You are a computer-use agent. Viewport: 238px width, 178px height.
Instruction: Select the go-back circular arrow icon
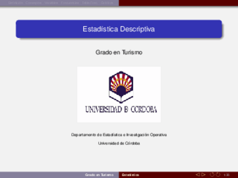tap(211, 174)
